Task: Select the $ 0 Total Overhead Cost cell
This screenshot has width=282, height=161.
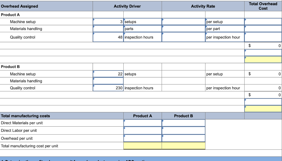Action: pos(263,45)
